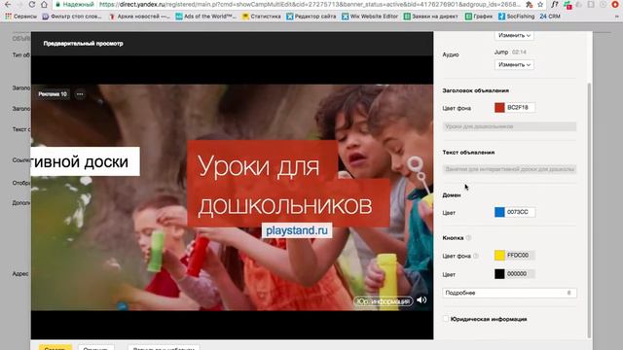Click the Юр. информация overlay button

pos(383,301)
